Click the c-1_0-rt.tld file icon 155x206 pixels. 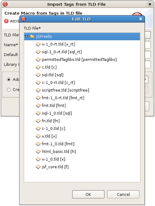(x=38, y=82)
